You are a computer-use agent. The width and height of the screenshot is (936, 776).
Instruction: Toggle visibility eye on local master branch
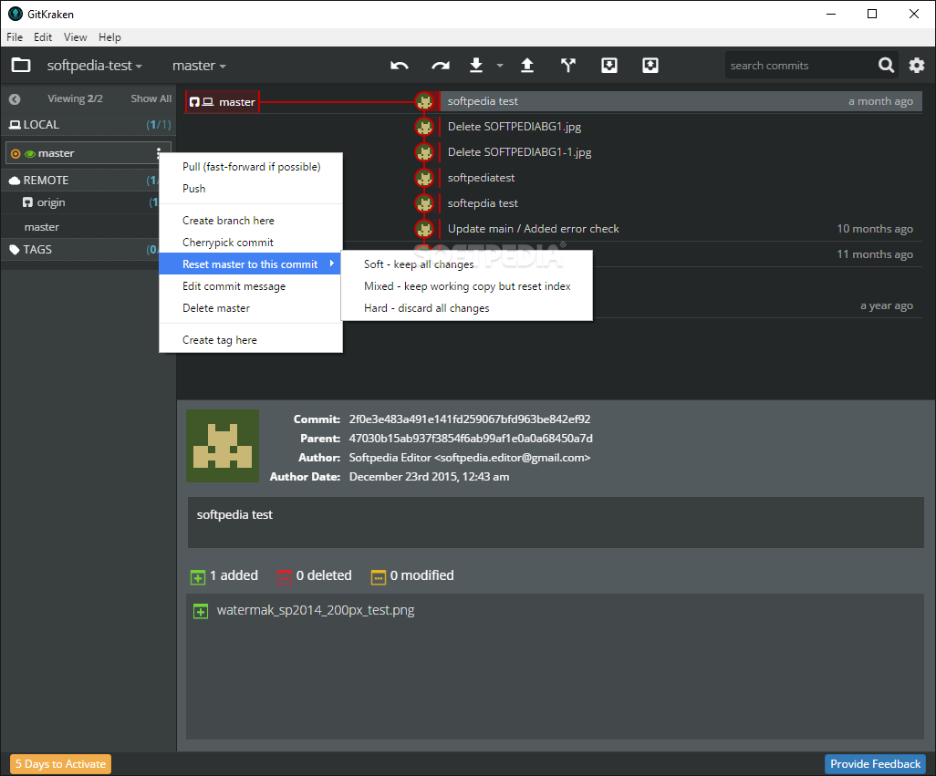click(30, 154)
